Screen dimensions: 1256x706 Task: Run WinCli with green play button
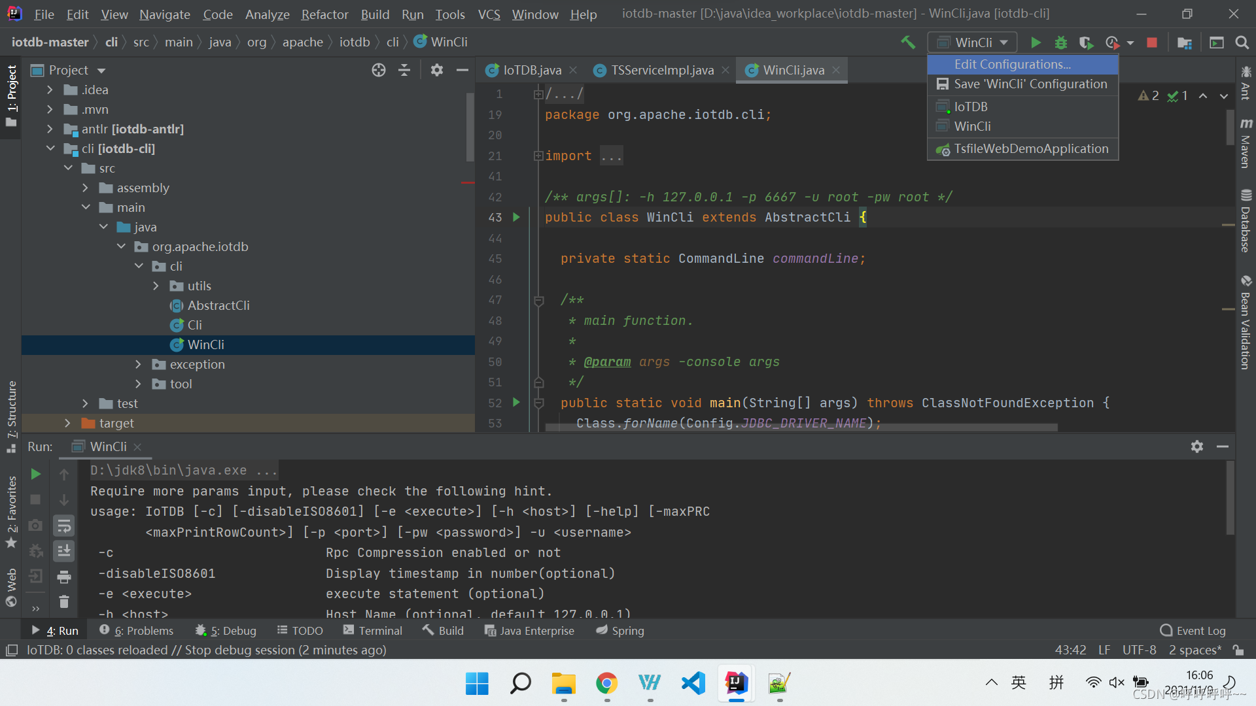tap(1036, 42)
